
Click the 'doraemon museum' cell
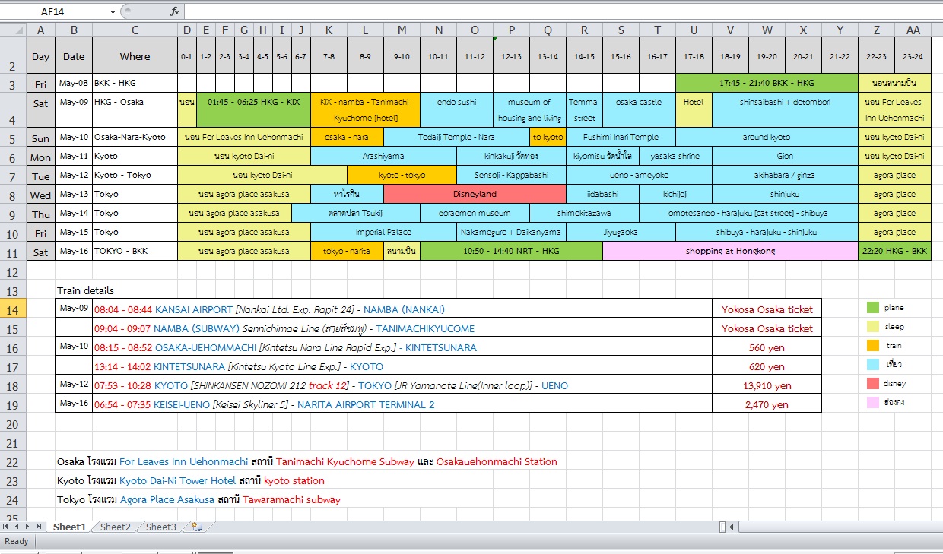[475, 213]
